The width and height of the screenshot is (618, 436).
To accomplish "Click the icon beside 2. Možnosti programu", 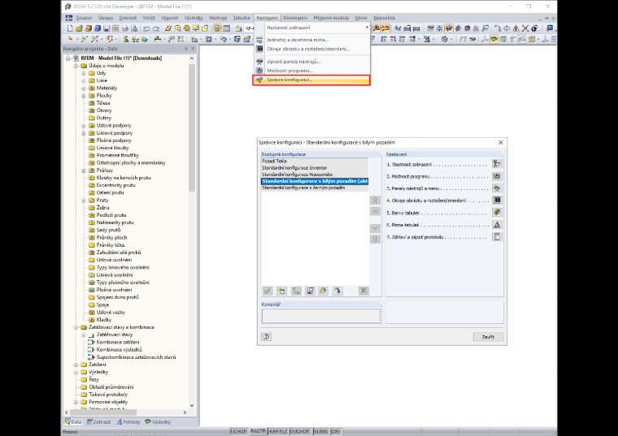I will coord(497,176).
